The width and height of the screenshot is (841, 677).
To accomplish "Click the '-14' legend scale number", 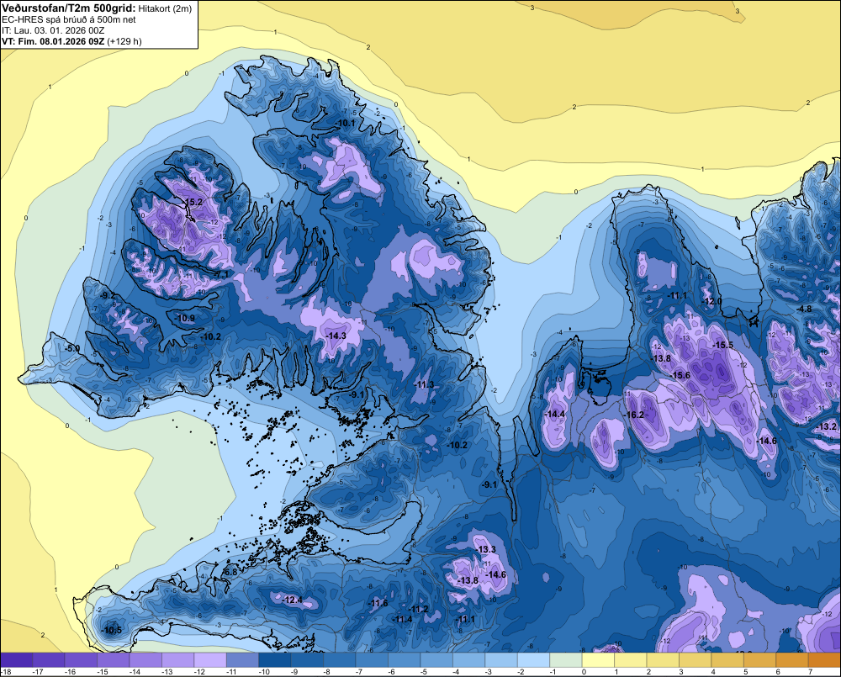I will coord(134,672).
